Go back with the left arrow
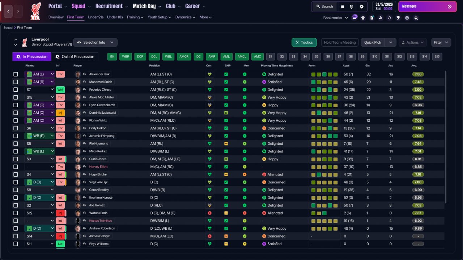 point(8,11)
